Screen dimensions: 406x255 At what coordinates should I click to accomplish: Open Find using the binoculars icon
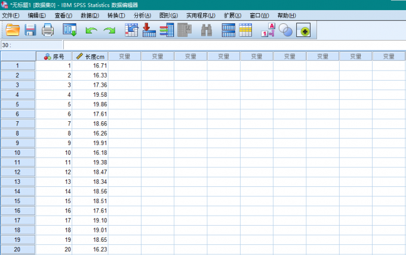click(207, 29)
